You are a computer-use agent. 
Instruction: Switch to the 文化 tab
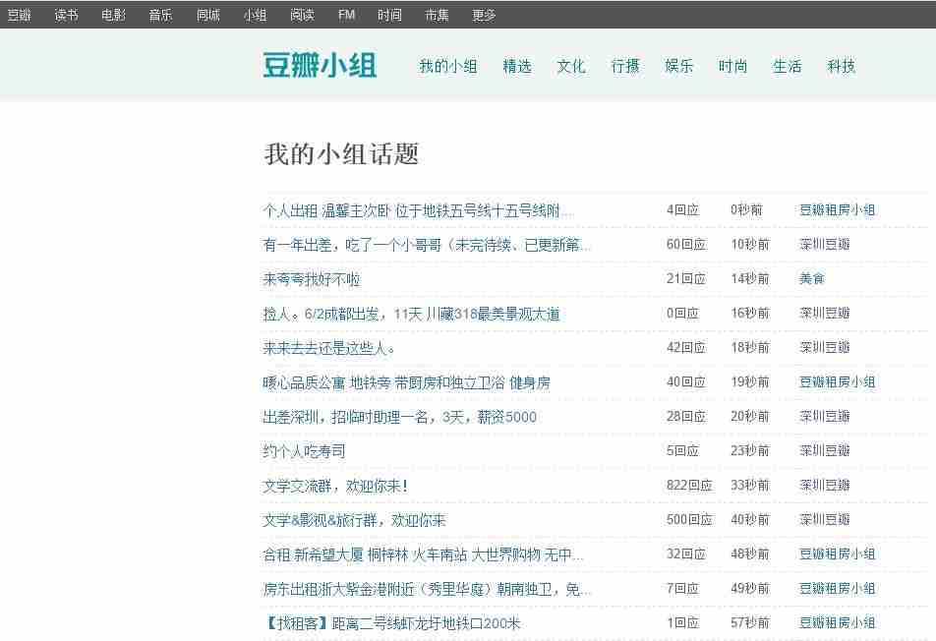(570, 66)
